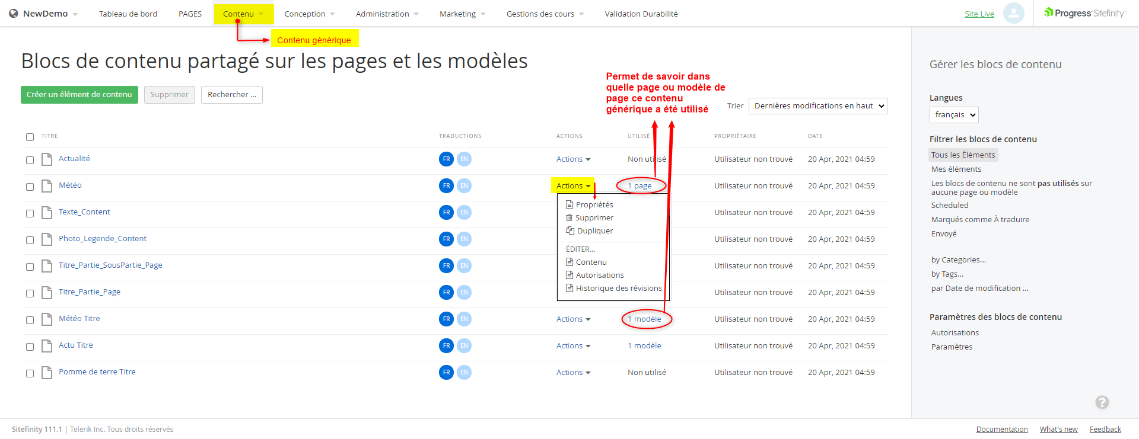Click the FR translation badge for Actualité
Image resolution: width=1139 pixels, height=439 pixels.
[446, 159]
